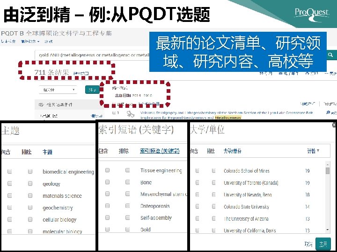The image size is (337, 252).
Task: Sort by the subject column header
Action: 47,152
